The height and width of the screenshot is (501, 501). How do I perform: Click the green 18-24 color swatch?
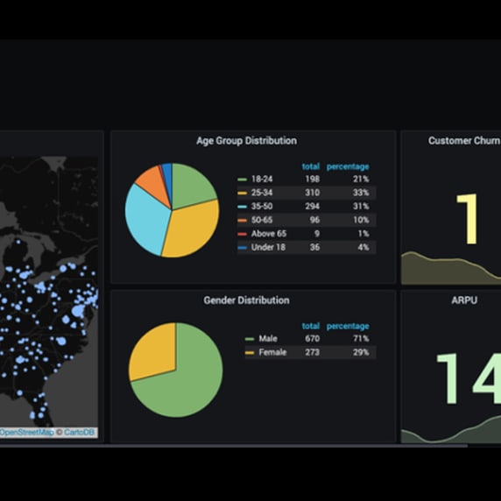(x=243, y=180)
